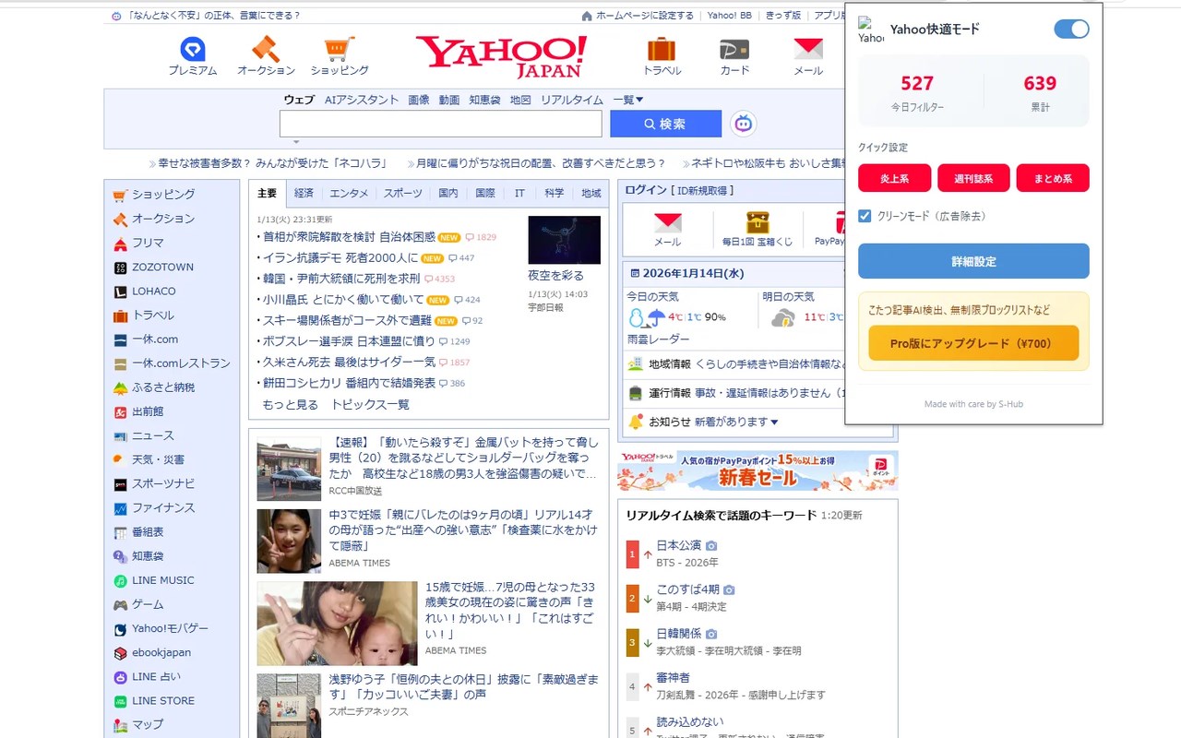Image resolution: width=1181 pixels, height=738 pixels.
Task: Open the 久米さん死去 最後はサイダー一気 headline
Action: coord(349,363)
